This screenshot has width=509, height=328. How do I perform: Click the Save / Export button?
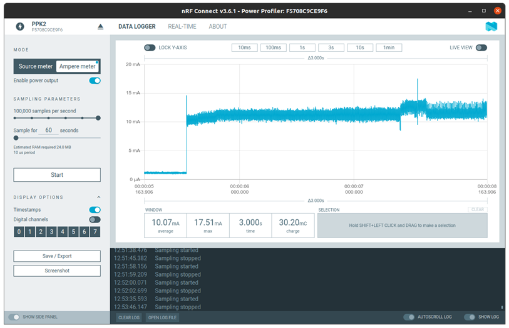tap(57, 256)
